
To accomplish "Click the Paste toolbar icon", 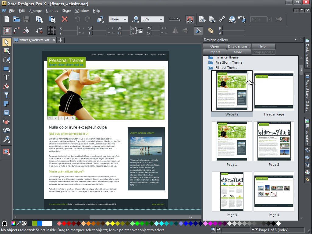I will 52,19.
